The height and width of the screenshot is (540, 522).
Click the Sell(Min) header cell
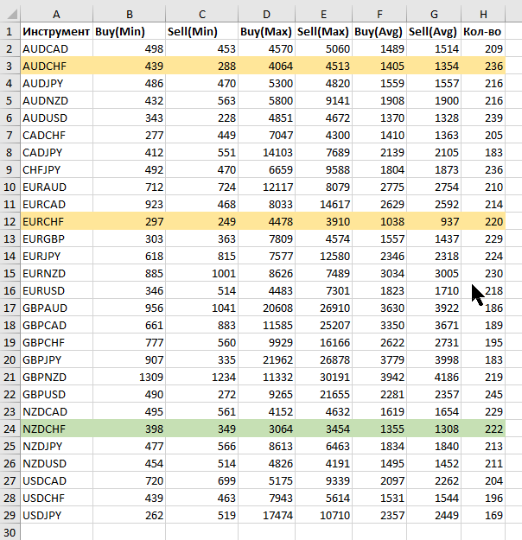[x=202, y=31]
